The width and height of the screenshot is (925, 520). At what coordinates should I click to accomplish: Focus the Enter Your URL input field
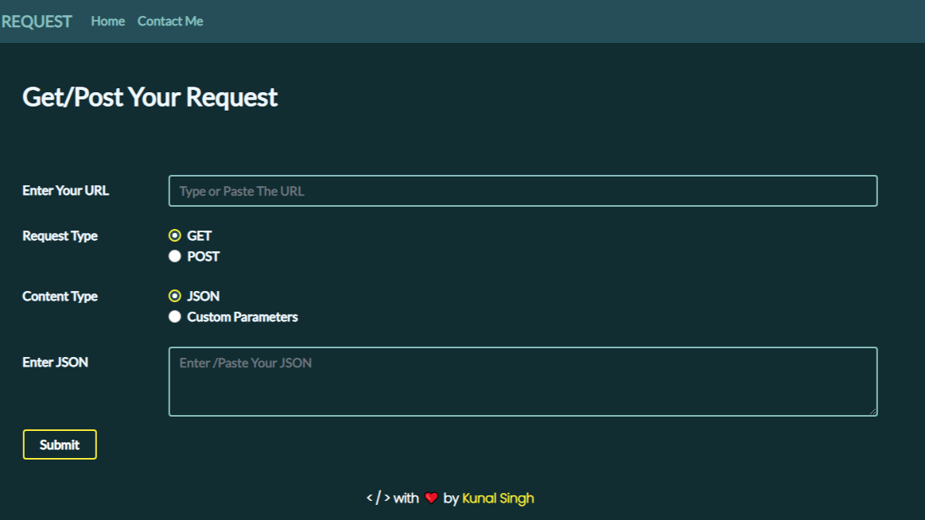523,191
